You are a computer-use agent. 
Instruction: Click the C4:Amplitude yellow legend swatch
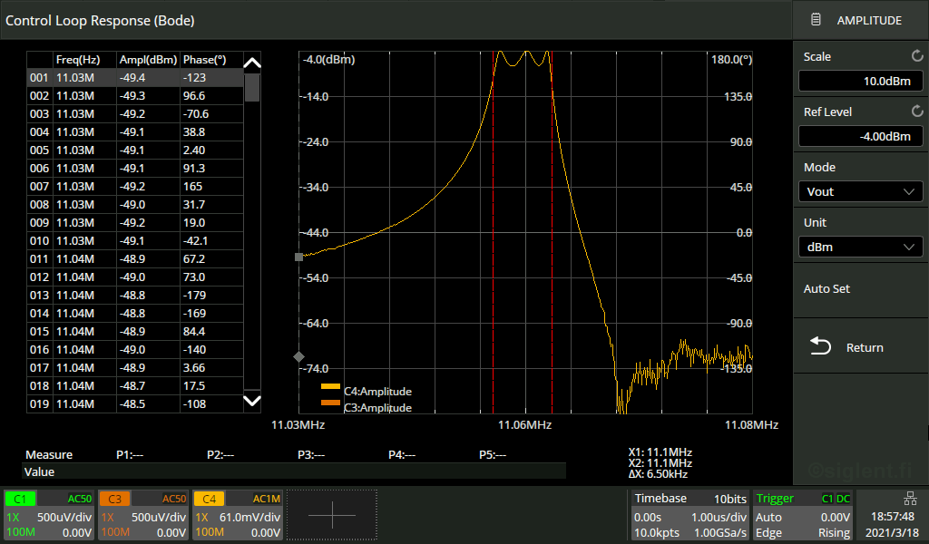coord(330,386)
